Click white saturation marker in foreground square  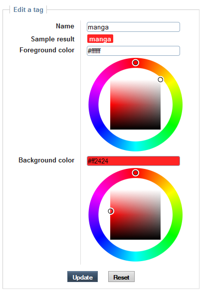(x=161, y=80)
